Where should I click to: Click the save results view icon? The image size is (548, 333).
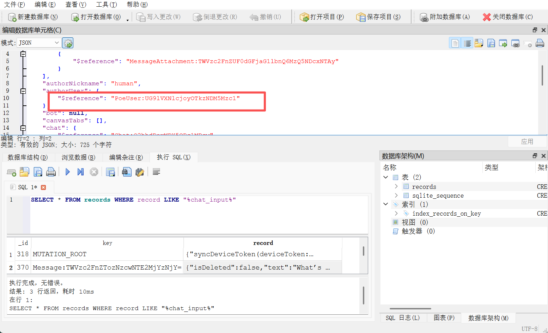tap(110, 172)
